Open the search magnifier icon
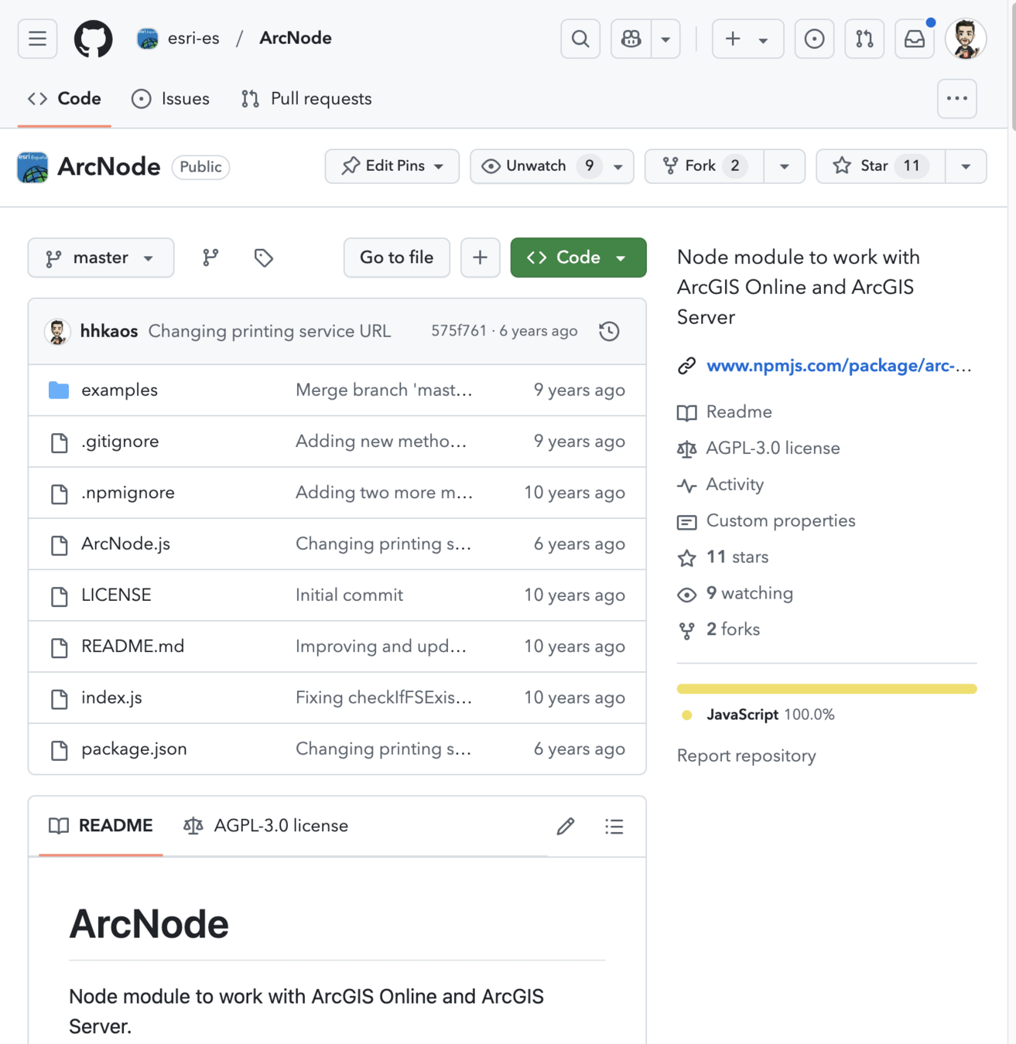The height and width of the screenshot is (1044, 1016). (580, 39)
